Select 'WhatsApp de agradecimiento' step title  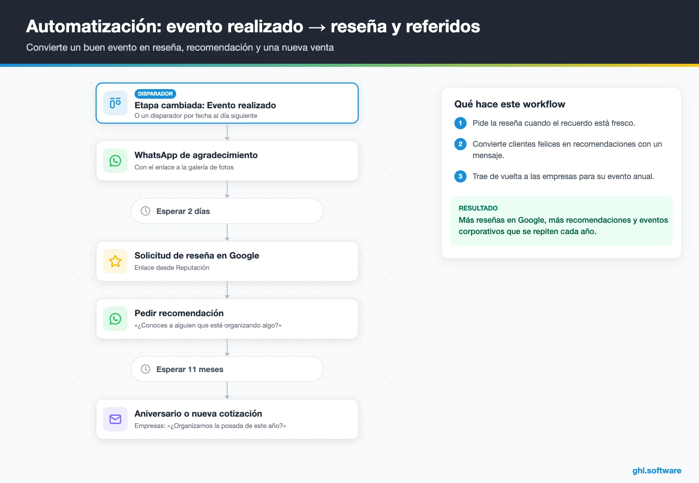[x=196, y=155]
